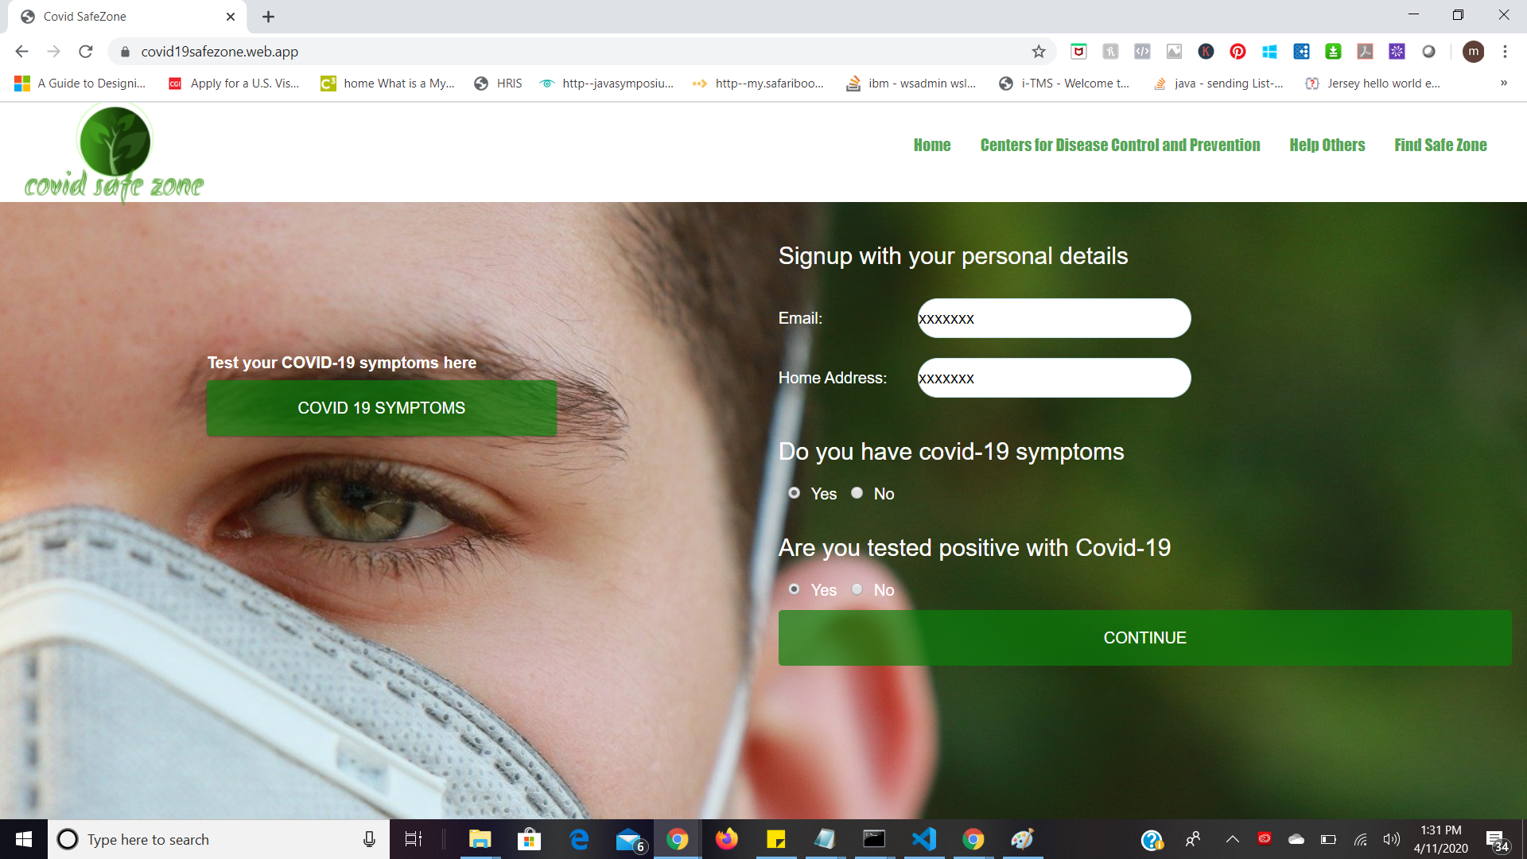Screen dimensions: 1527x859
Task: Open a new browser tab
Action: click(x=268, y=17)
